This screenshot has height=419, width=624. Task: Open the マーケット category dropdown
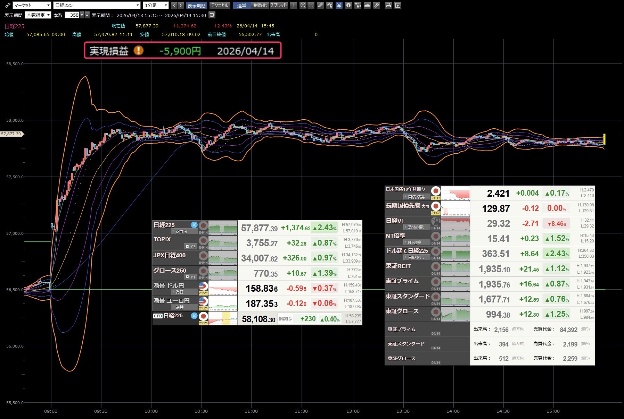32,5
